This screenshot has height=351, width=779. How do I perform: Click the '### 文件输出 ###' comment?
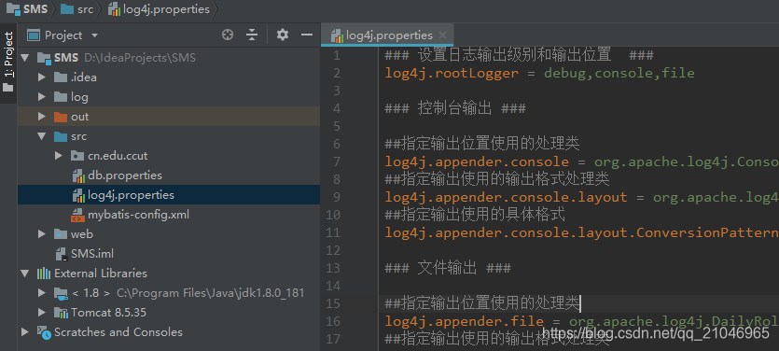[448, 268]
